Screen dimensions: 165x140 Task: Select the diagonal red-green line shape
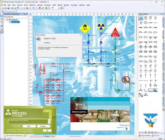point(141,95)
